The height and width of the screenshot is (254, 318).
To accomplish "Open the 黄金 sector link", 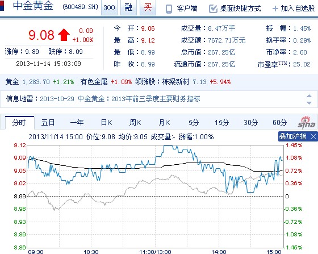I will (12, 82).
